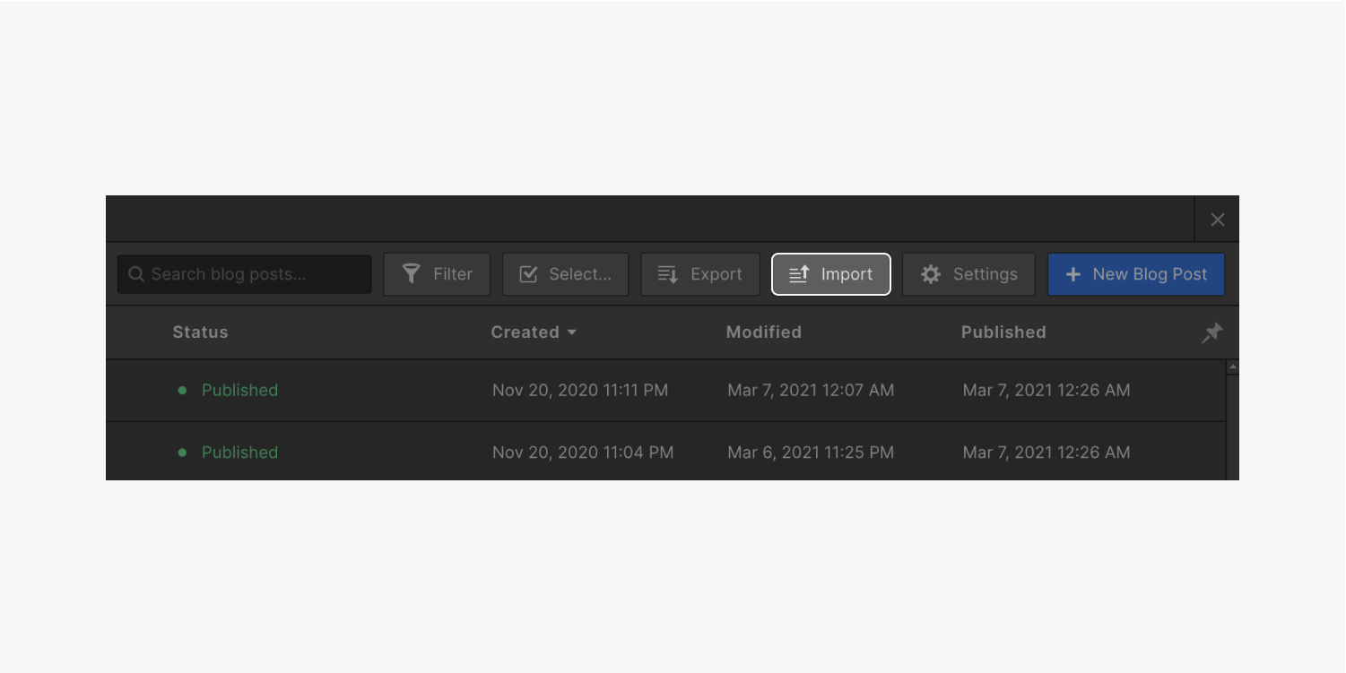Sort by Published column header
Screen dimensions: 1346x673
tap(1003, 332)
